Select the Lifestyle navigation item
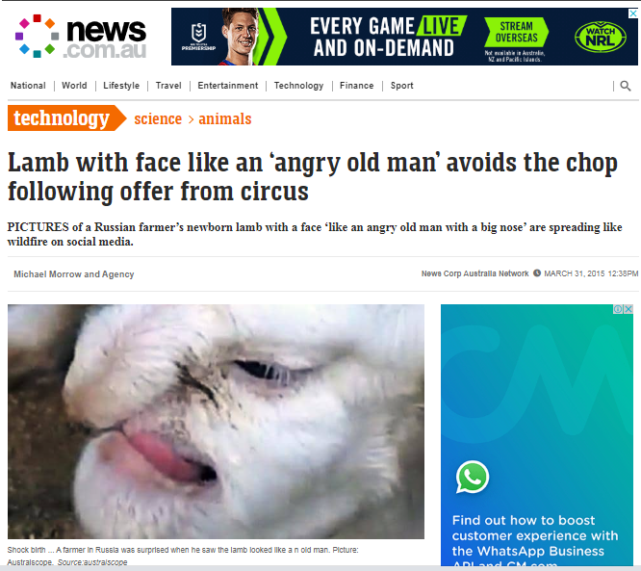Screen dimensions: 641x571 [x=121, y=86]
